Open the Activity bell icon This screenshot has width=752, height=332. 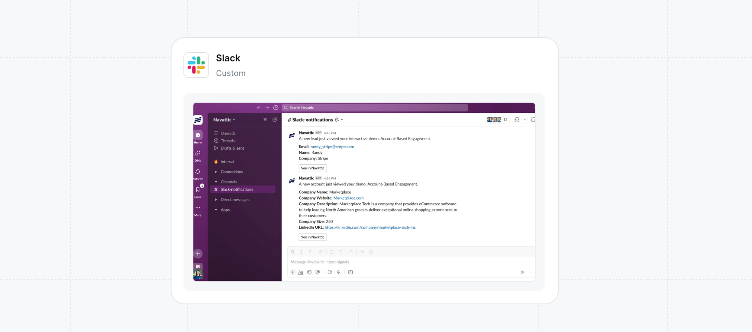[198, 172]
